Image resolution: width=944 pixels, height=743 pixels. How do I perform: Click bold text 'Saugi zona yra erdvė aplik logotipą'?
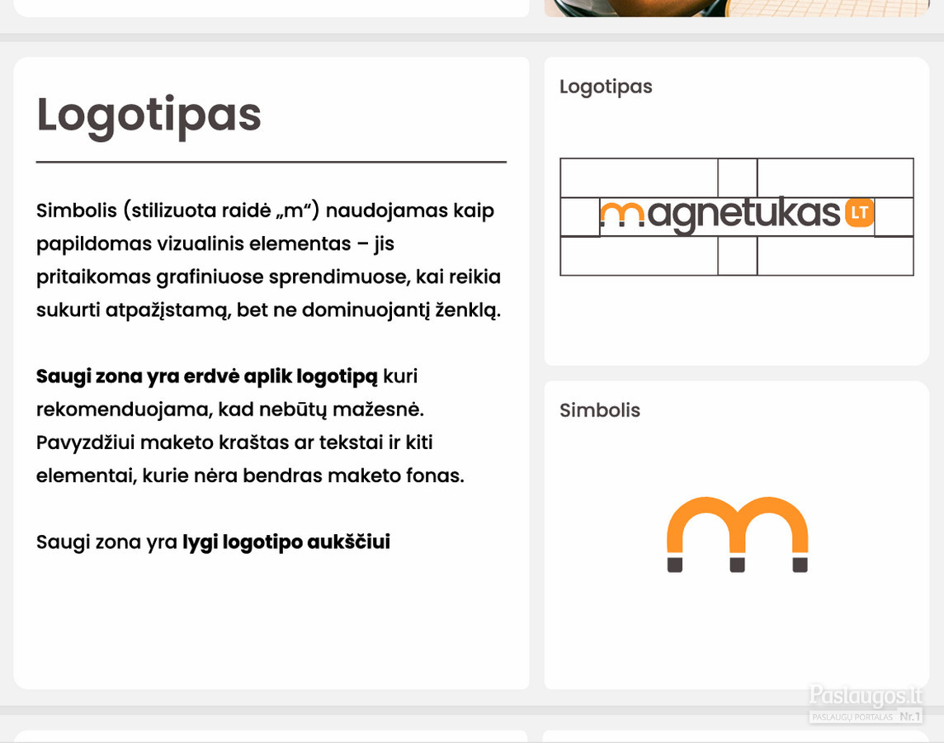click(x=206, y=376)
